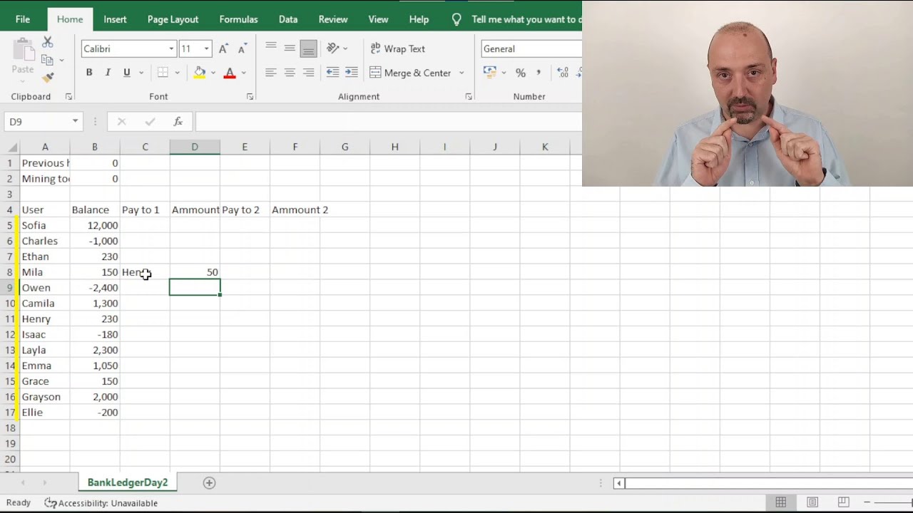Screen dimensions: 913x513
Task: Select row 8 header
Action: (10, 272)
